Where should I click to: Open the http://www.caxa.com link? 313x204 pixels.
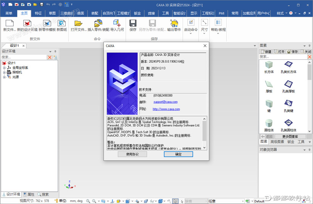click(166, 109)
